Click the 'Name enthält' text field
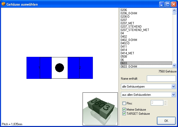178x127 pixels. 161,79
